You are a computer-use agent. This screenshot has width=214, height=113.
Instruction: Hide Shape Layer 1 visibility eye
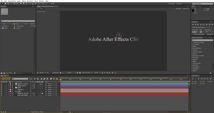(x=1, y=86)
